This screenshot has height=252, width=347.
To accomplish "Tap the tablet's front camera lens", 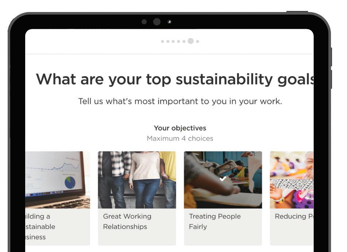I will coord(157,22).
